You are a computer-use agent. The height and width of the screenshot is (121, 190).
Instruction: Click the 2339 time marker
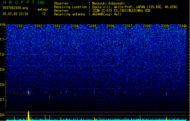[x=165, y=26]
